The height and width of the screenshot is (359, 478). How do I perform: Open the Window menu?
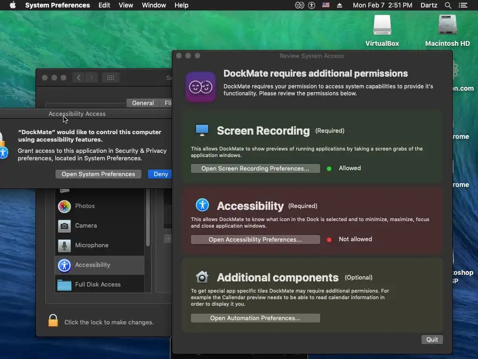[x=154, y=5]
